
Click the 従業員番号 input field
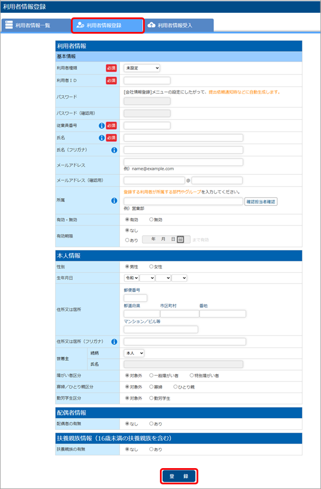pos(147,125)
